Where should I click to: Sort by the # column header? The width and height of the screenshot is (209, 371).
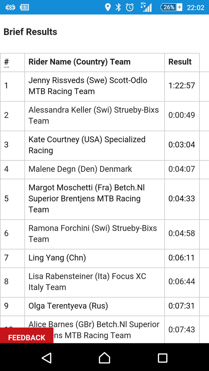[x=6, y=62]
